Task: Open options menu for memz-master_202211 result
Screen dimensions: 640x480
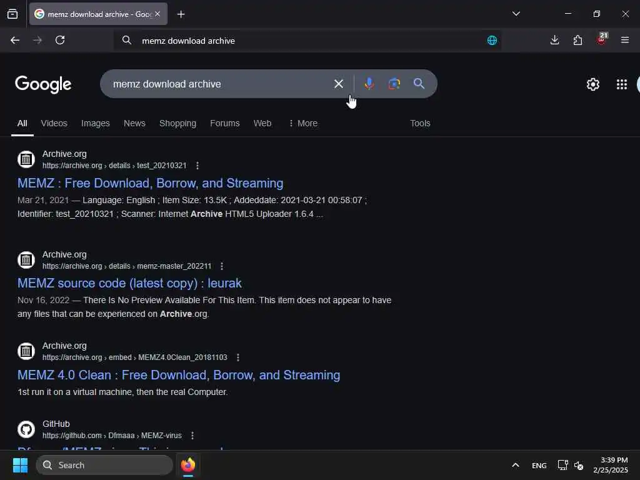Action: [222, 266]
